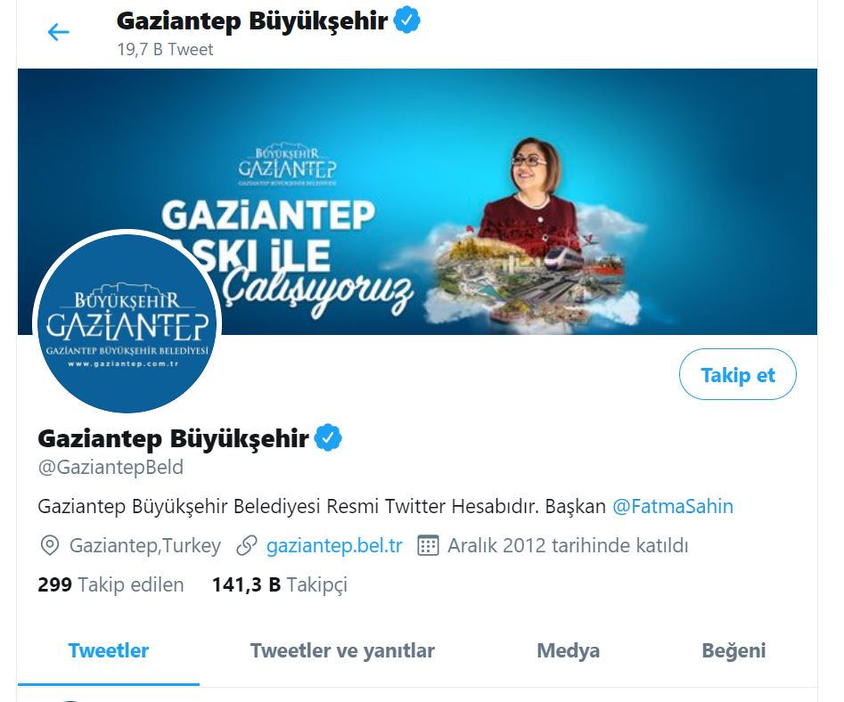This screenshot has width=844, height=702.
Task: Click the location pin icon
Action: [x=50, y=545]
